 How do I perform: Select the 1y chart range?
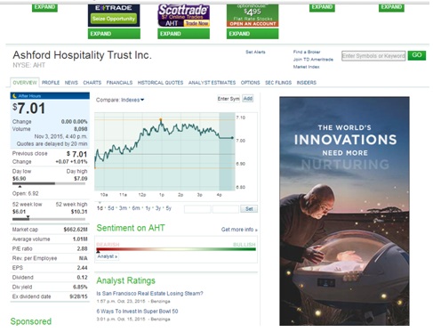pyautogui.click(x=148, y=208)
